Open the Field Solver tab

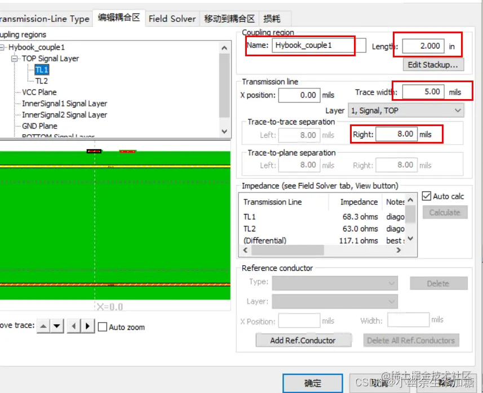pos(172,19)
